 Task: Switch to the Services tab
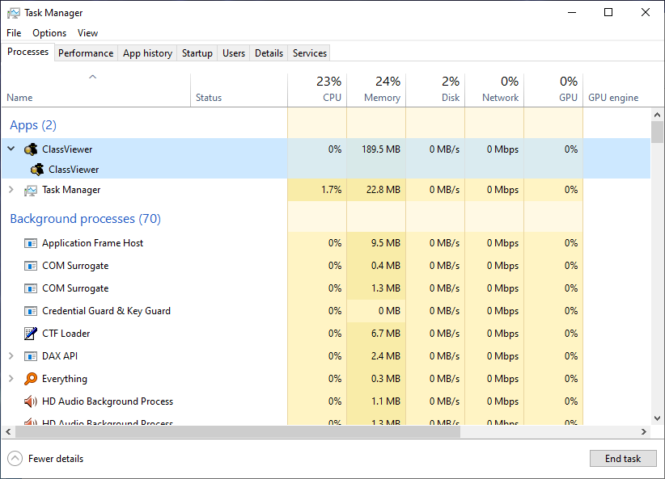(x=310, y=53)
